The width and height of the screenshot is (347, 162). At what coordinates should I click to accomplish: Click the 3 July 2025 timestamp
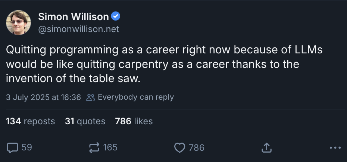(x=43, y=97)
